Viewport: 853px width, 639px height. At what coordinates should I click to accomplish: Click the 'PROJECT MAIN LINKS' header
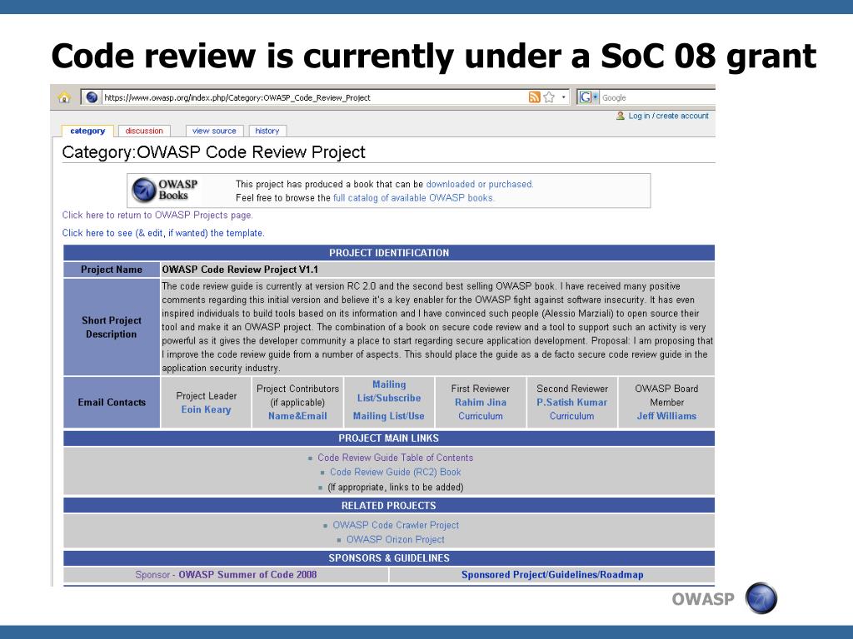click(x=389, y=438)
